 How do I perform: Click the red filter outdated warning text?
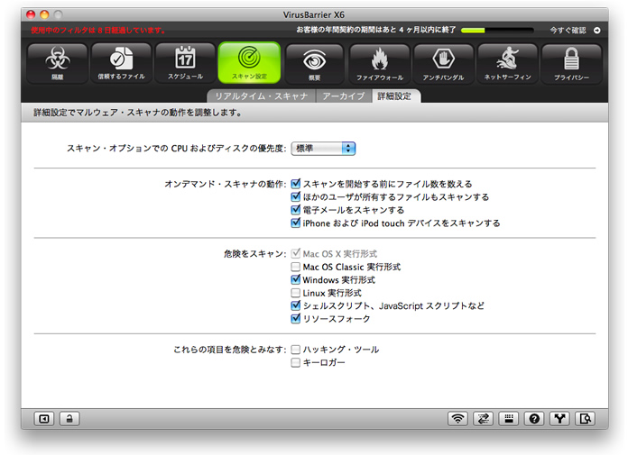click(98, 31)
